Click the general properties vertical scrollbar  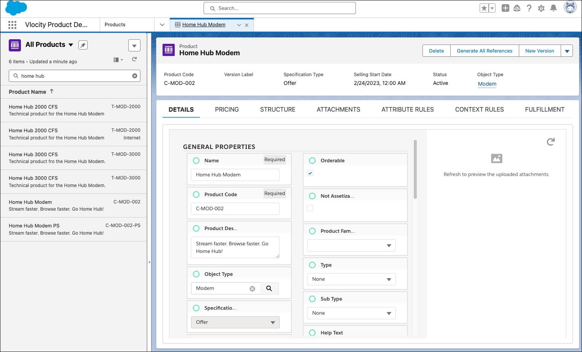pos(415,169)
